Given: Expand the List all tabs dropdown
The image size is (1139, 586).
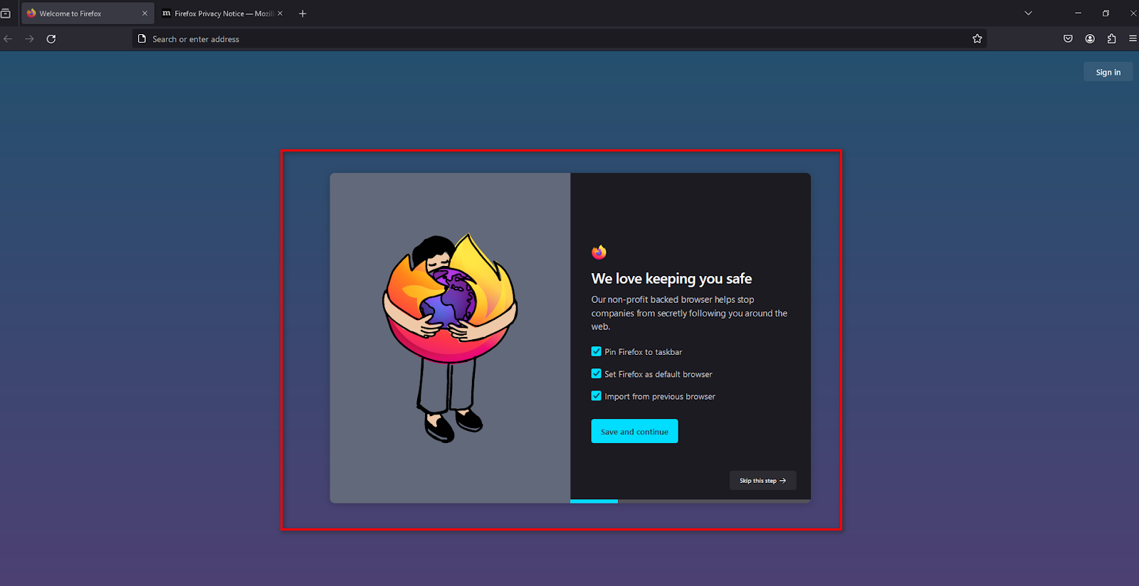Looking at the screenshot, I should [x=1028, y=14].
